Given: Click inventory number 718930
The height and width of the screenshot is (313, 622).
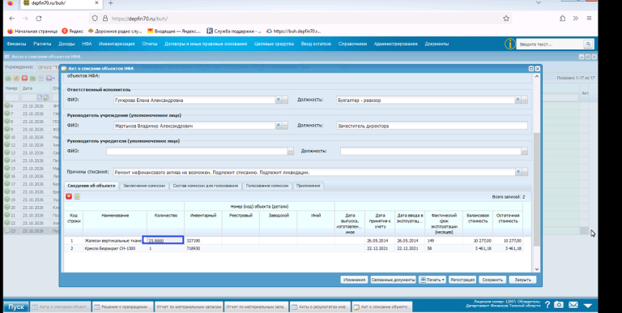Looking at the screenshot, I should pos(194,248).
